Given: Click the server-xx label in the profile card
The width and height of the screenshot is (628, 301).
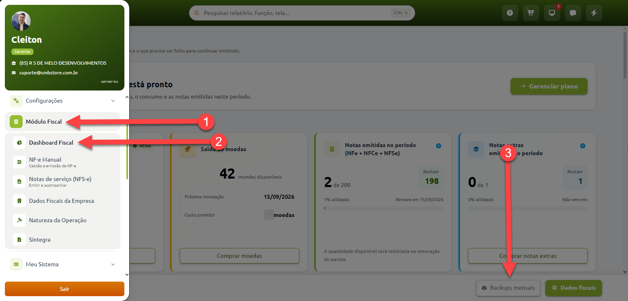Looking at the screenshot, I should 109,82.
